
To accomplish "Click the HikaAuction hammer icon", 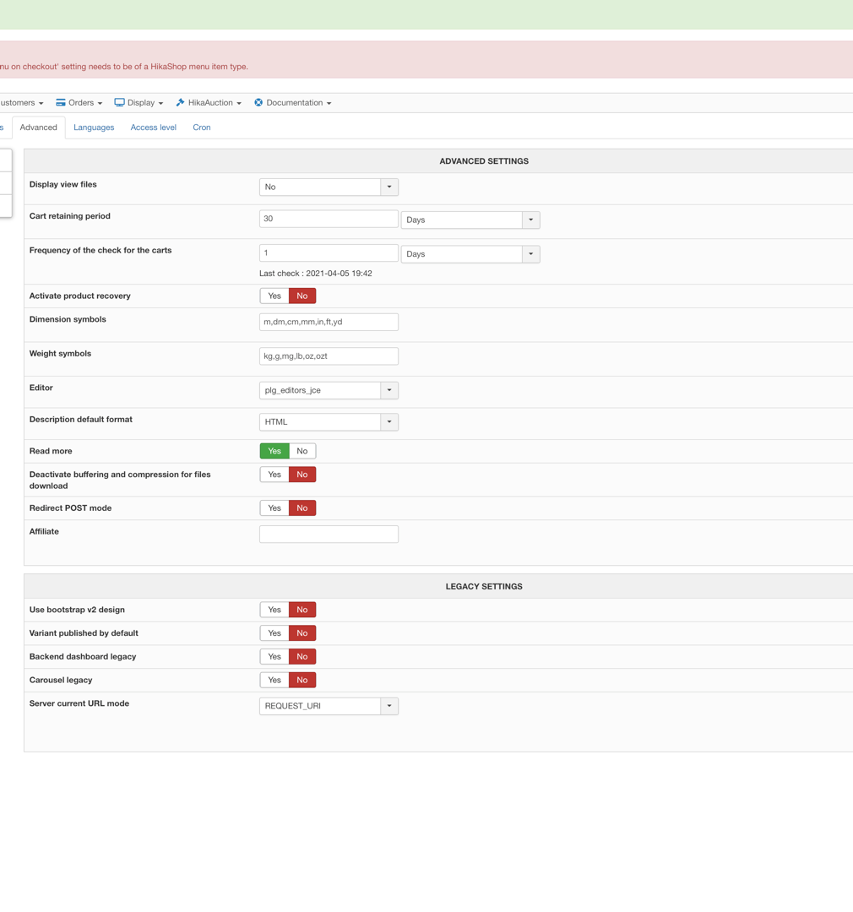I will pos(181,102).
